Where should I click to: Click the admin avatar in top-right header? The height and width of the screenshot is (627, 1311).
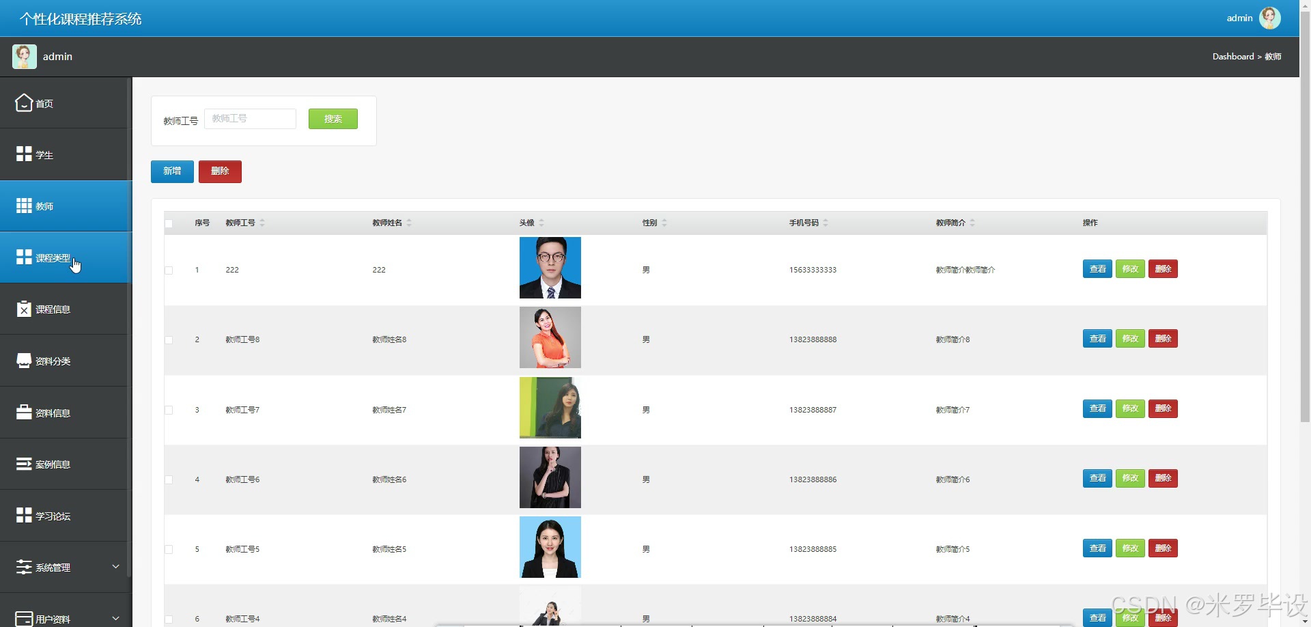1269,18
